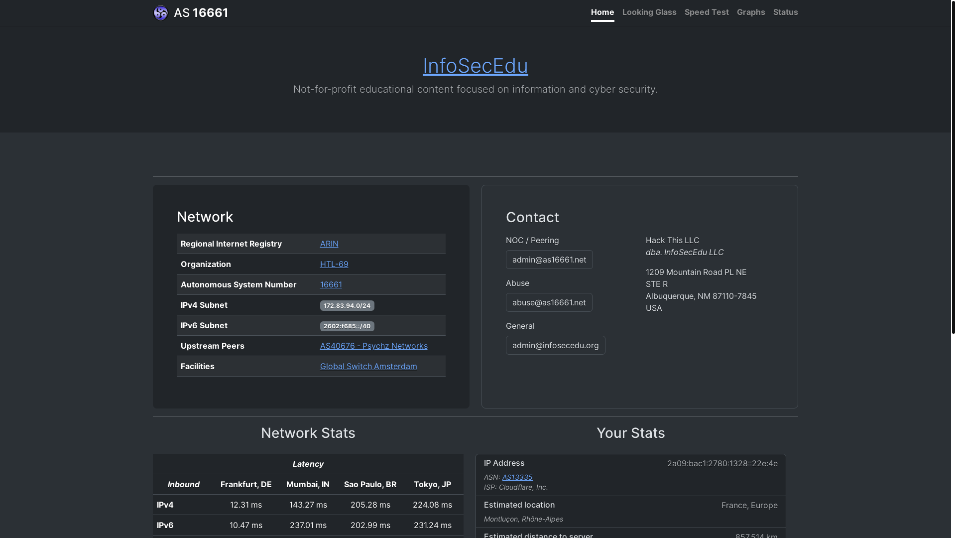
Task: Click the France, Europe location value
Action: 749,505
